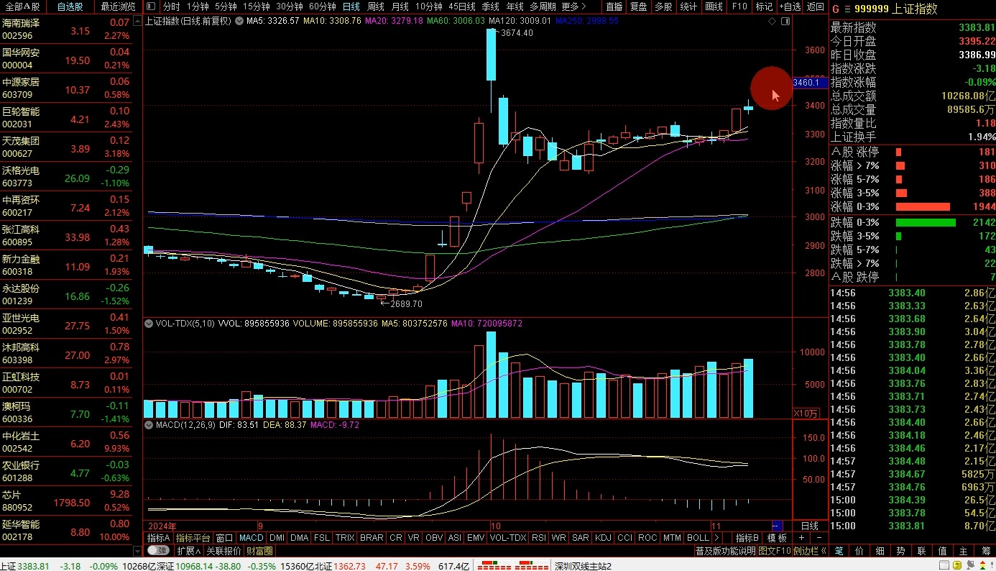Click the 日线 label at bottom right of chart
The height and width of the screenshot is (571, 996).
coord(809,526)
